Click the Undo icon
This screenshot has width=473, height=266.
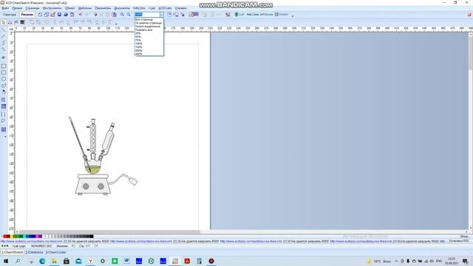coord(81,15)
